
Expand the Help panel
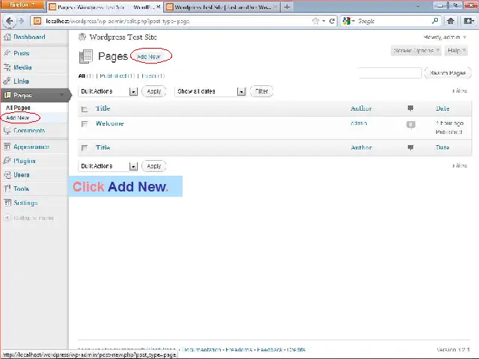coord(457,50)
